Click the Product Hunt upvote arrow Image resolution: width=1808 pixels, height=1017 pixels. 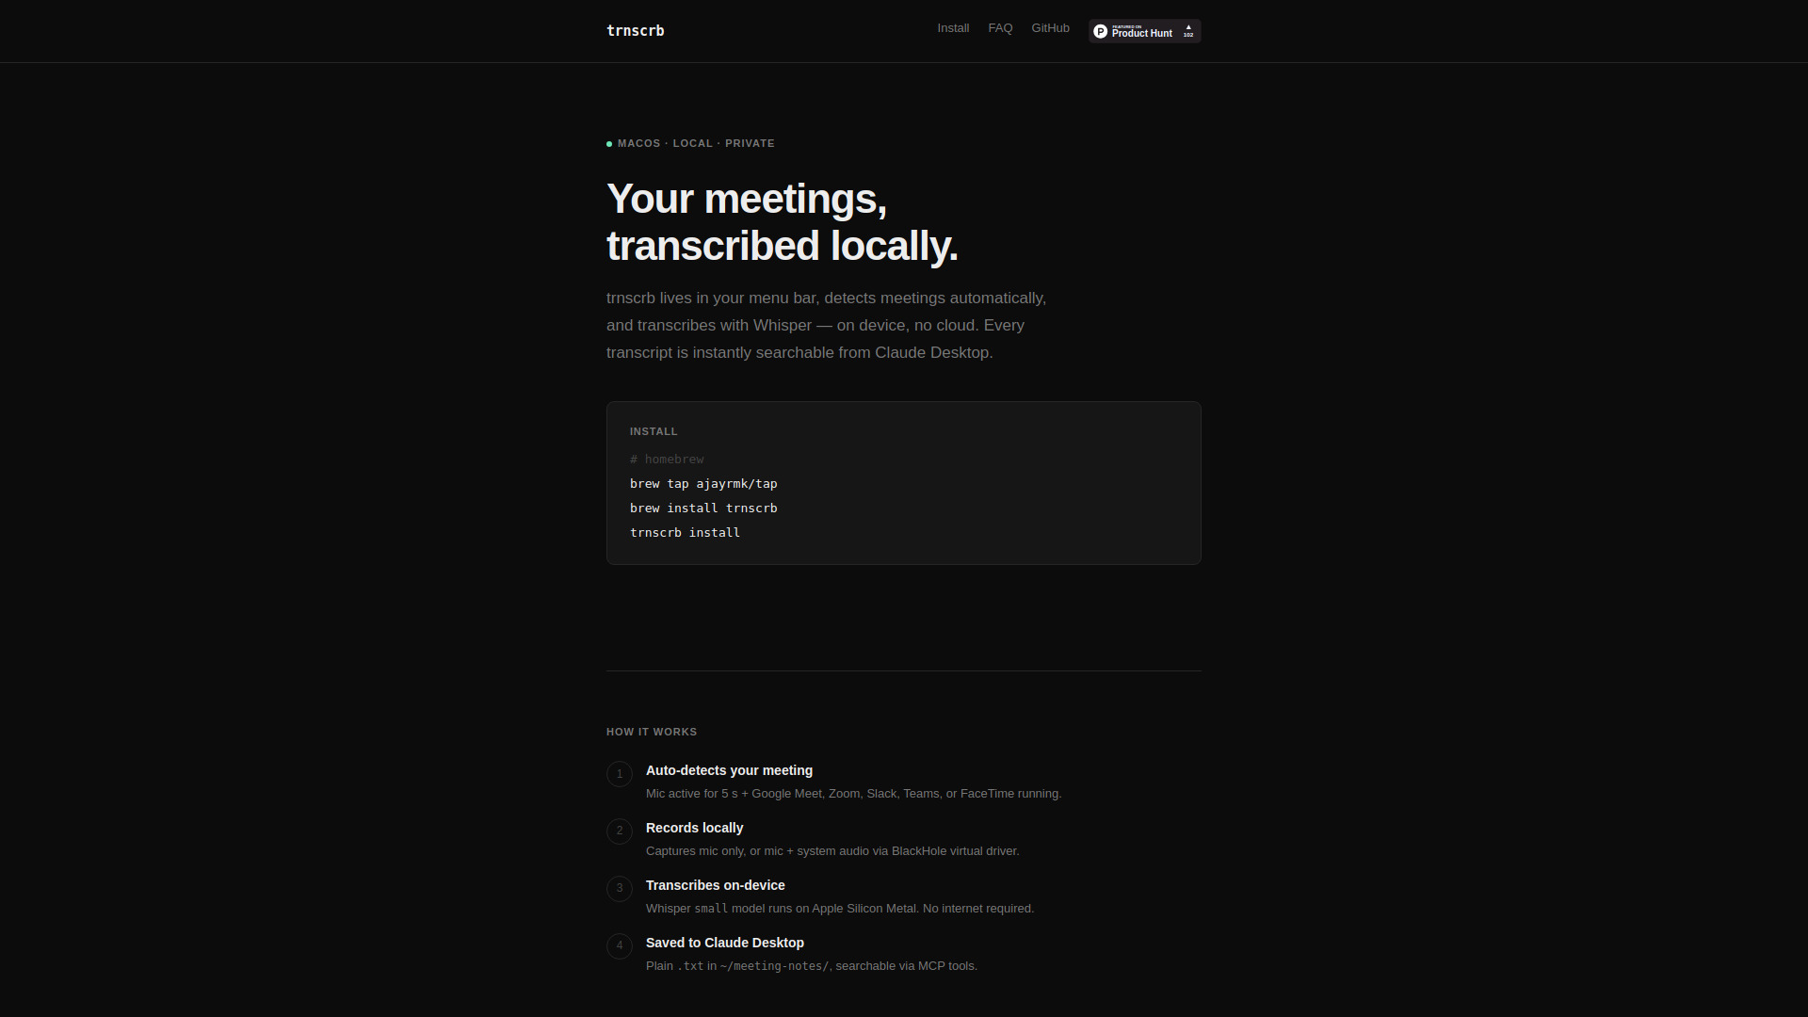coord(1188,27)
